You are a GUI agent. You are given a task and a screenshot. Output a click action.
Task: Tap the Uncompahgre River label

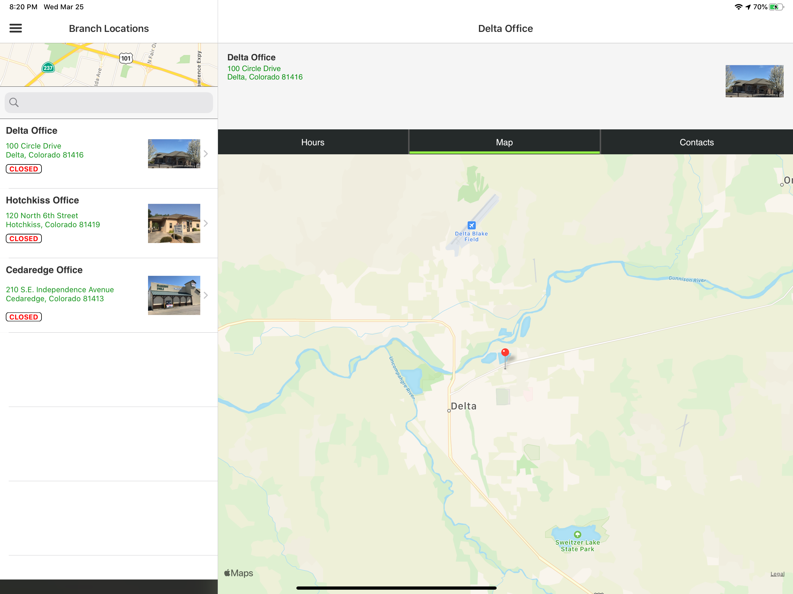click(402, 378)
